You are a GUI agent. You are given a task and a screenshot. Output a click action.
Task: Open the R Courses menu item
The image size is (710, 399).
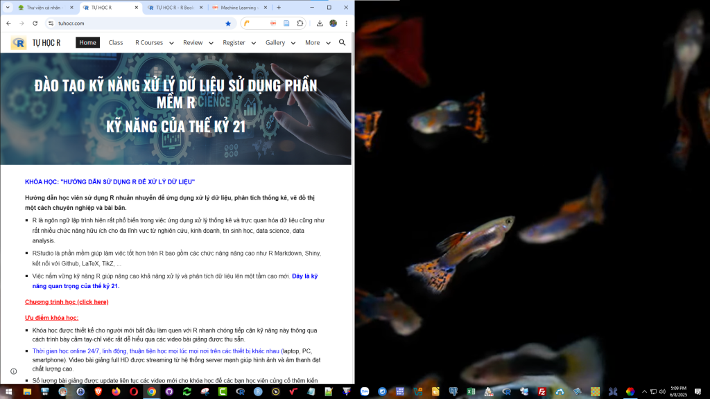(149, 42)
